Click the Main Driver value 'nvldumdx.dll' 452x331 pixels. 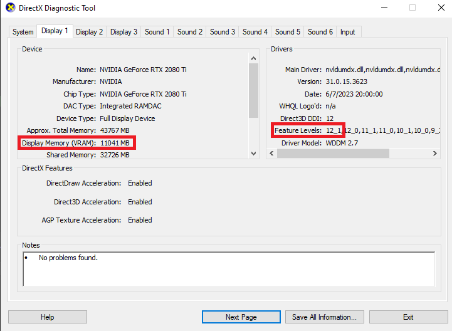pos(382,70)
